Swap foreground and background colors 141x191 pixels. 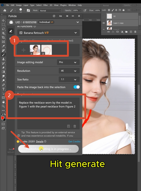pos(5,114)
